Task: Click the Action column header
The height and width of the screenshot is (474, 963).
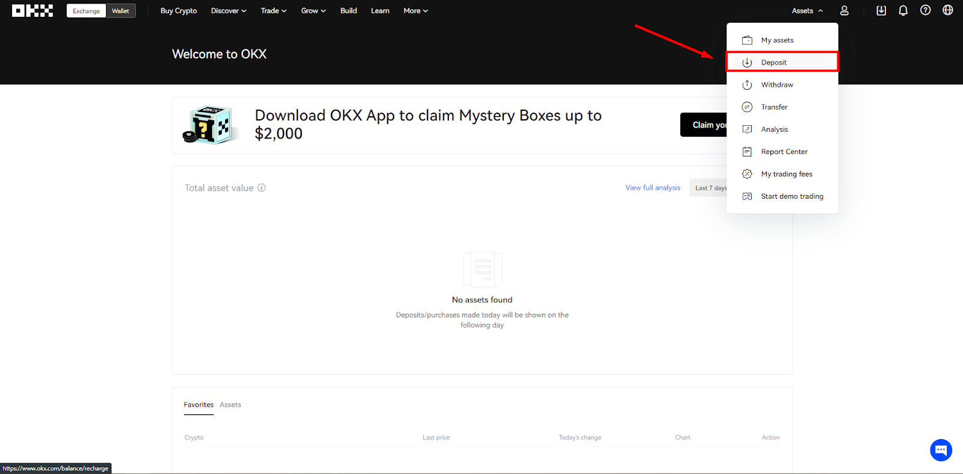Action: point(771,437)
